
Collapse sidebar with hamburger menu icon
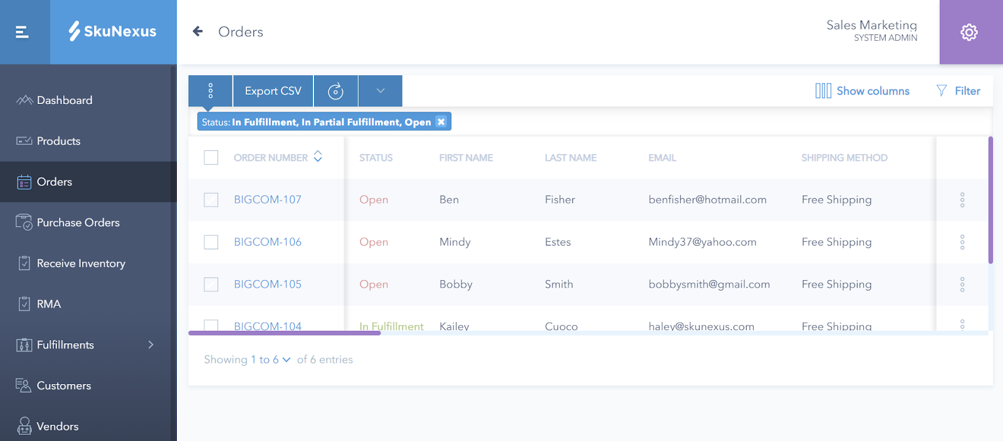click(x=23, y=32)
